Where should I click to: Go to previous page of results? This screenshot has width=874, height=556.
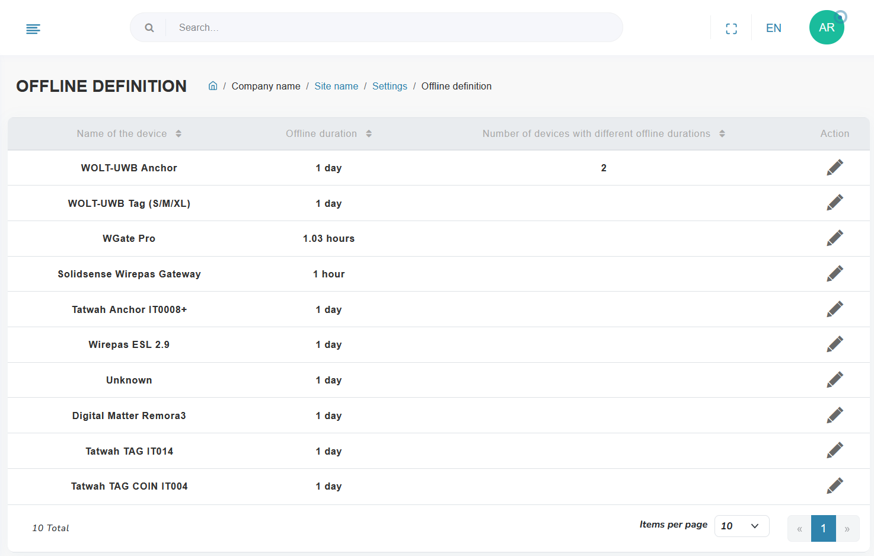pos(799,529)
